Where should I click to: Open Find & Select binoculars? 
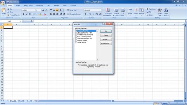pos(166,12)
